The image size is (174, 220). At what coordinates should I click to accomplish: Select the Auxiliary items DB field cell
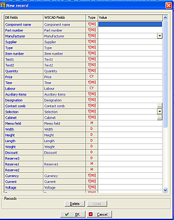coord(24,94)
